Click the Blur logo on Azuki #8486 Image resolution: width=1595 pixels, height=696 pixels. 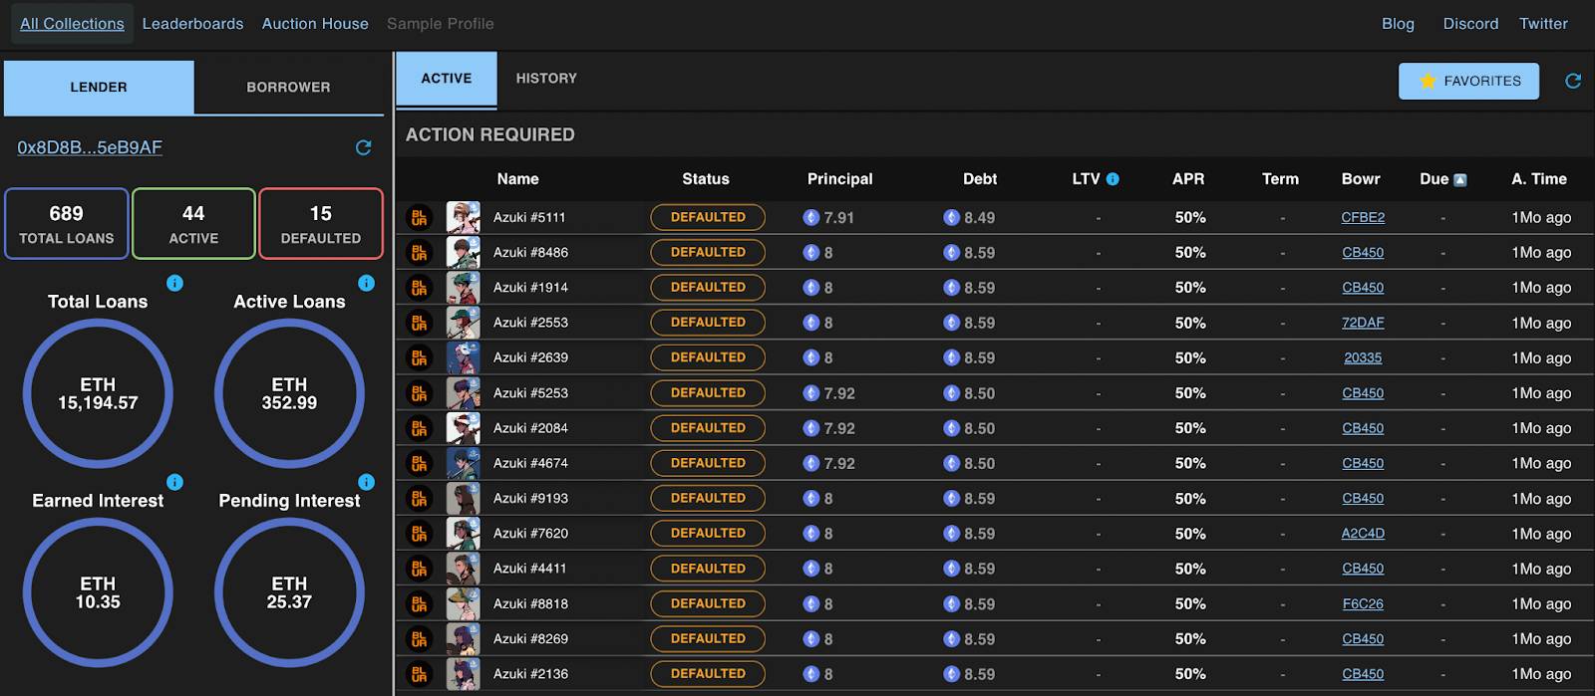420,252
